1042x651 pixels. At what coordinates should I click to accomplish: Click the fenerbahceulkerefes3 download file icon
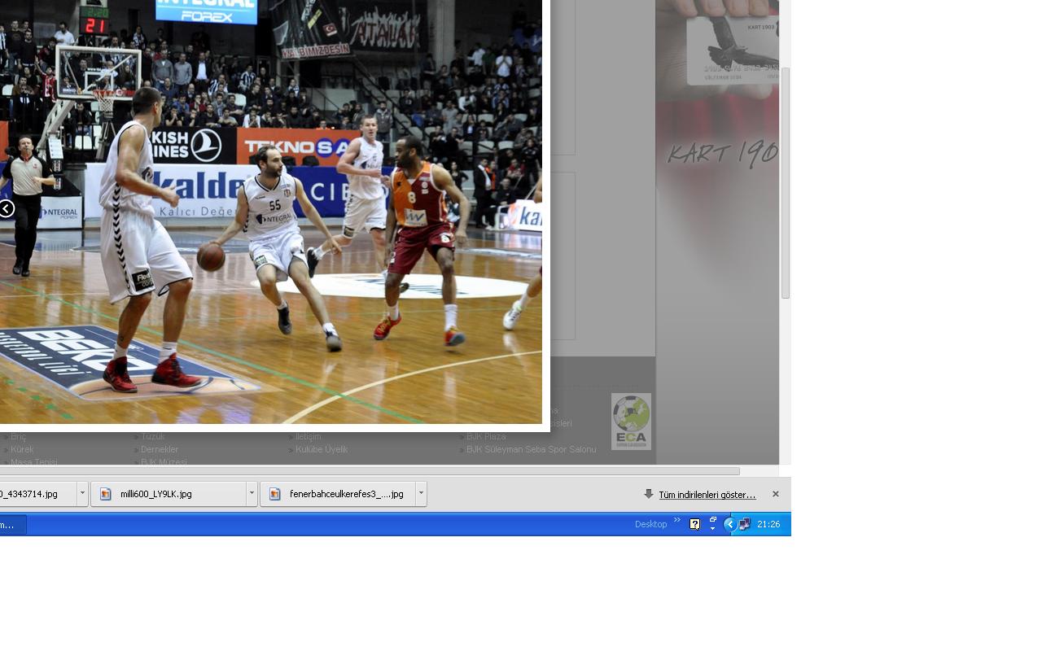click(x=274, y=494)
